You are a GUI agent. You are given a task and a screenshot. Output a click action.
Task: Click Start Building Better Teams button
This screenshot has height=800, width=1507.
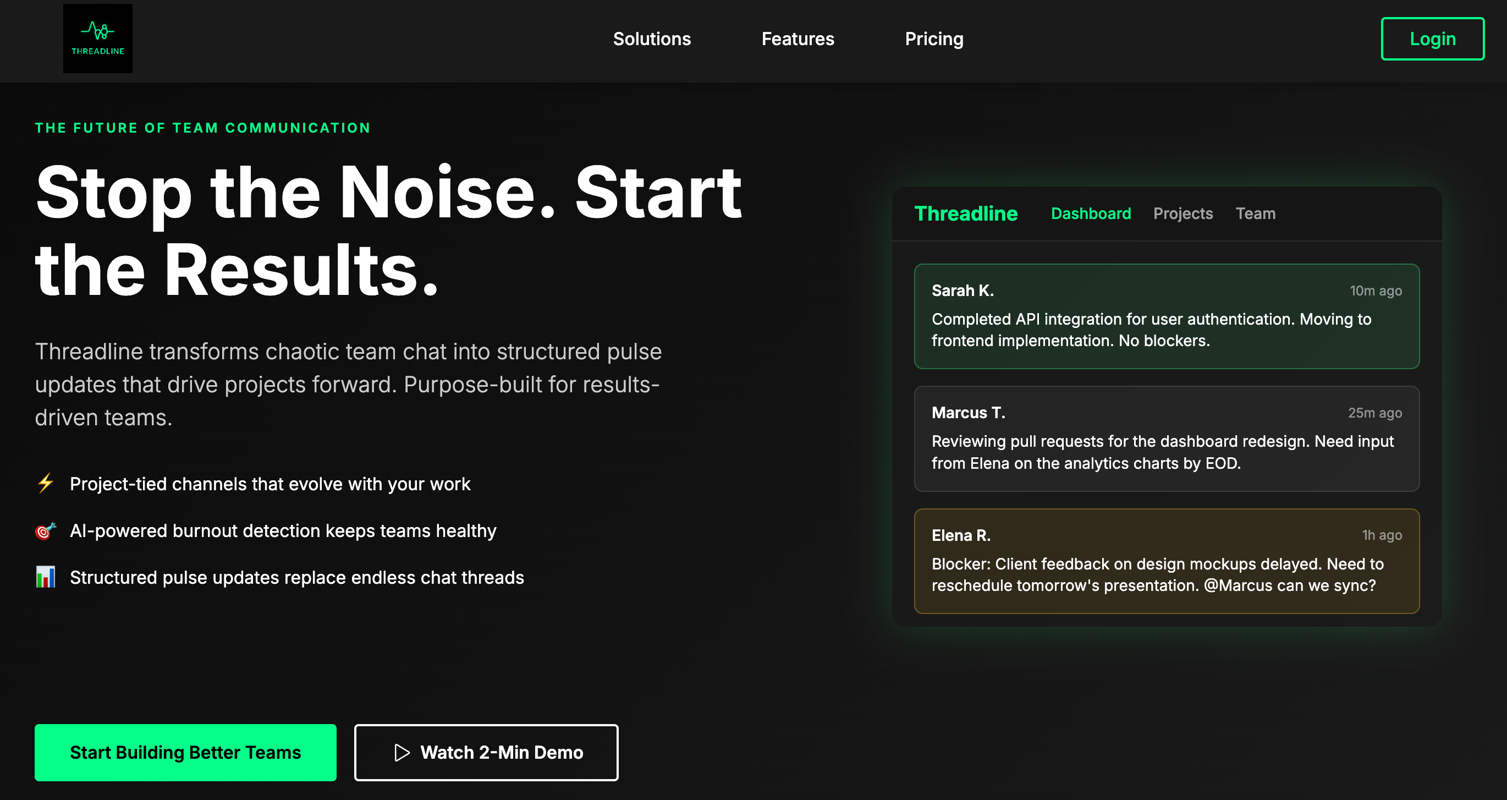point(185,752)
